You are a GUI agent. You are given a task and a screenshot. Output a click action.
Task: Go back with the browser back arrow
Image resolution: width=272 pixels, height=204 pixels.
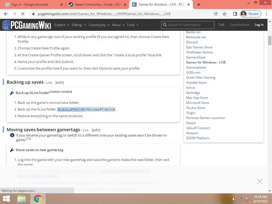6,14
